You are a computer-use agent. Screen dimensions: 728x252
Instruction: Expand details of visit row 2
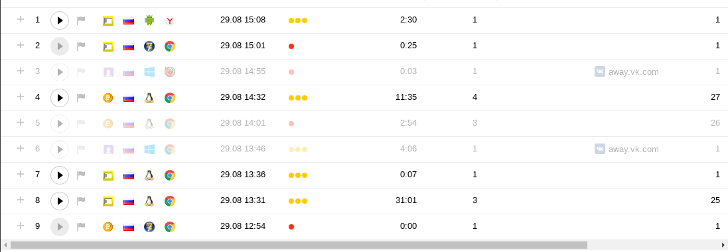21,46
